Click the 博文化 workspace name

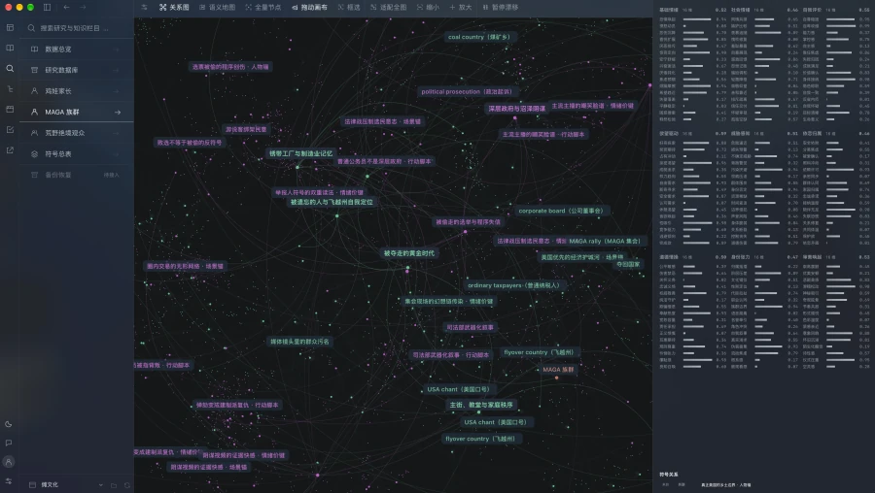(50, 484)
